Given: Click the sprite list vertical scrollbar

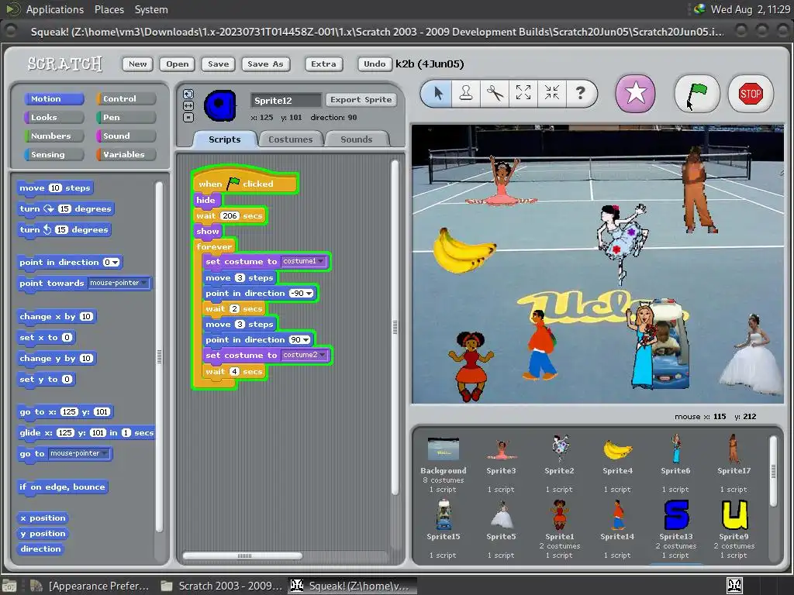Looking at the screenshot, I should coord(773,471).
